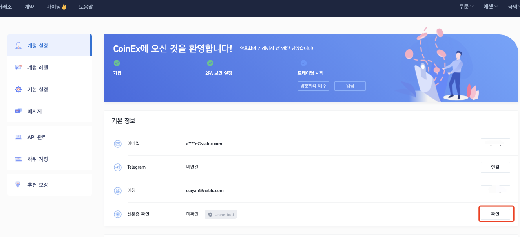Open the 에셋 dropdown menu
520x237 pixels.
coord(490,6)
